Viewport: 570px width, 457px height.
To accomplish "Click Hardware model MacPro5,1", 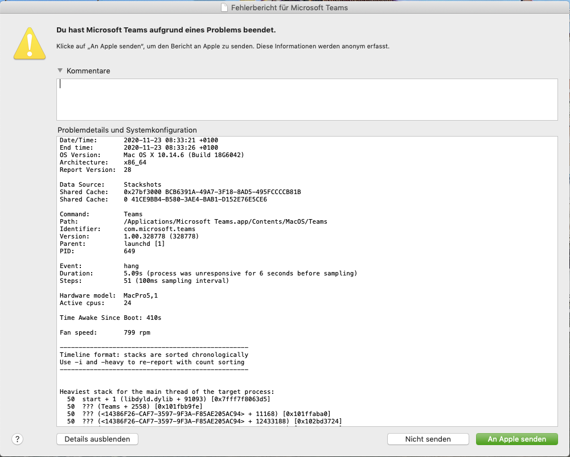I will (x=141, y=296).
